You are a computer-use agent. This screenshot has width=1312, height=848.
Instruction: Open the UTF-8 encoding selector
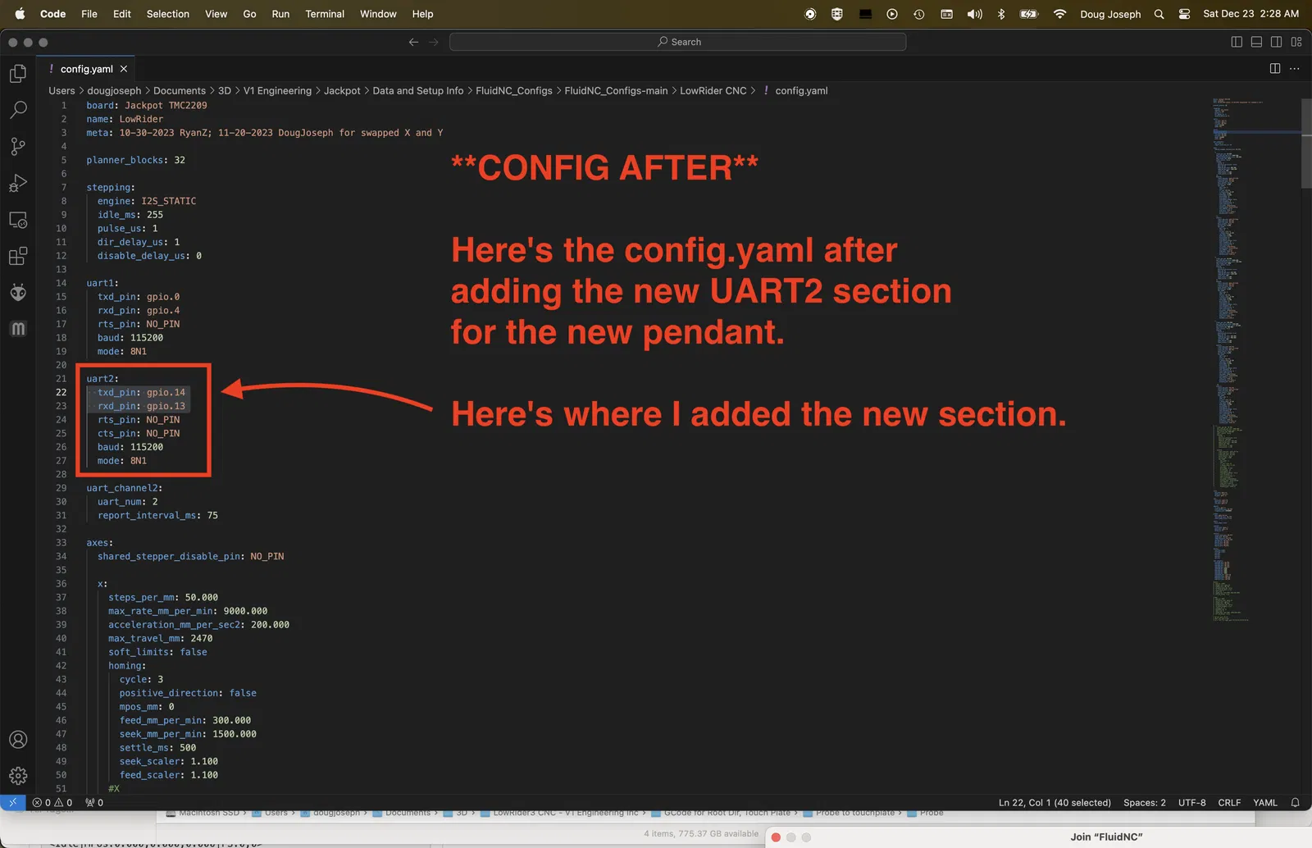point(1192,803)
